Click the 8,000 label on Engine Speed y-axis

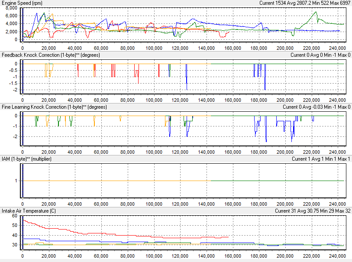[11, 7]
